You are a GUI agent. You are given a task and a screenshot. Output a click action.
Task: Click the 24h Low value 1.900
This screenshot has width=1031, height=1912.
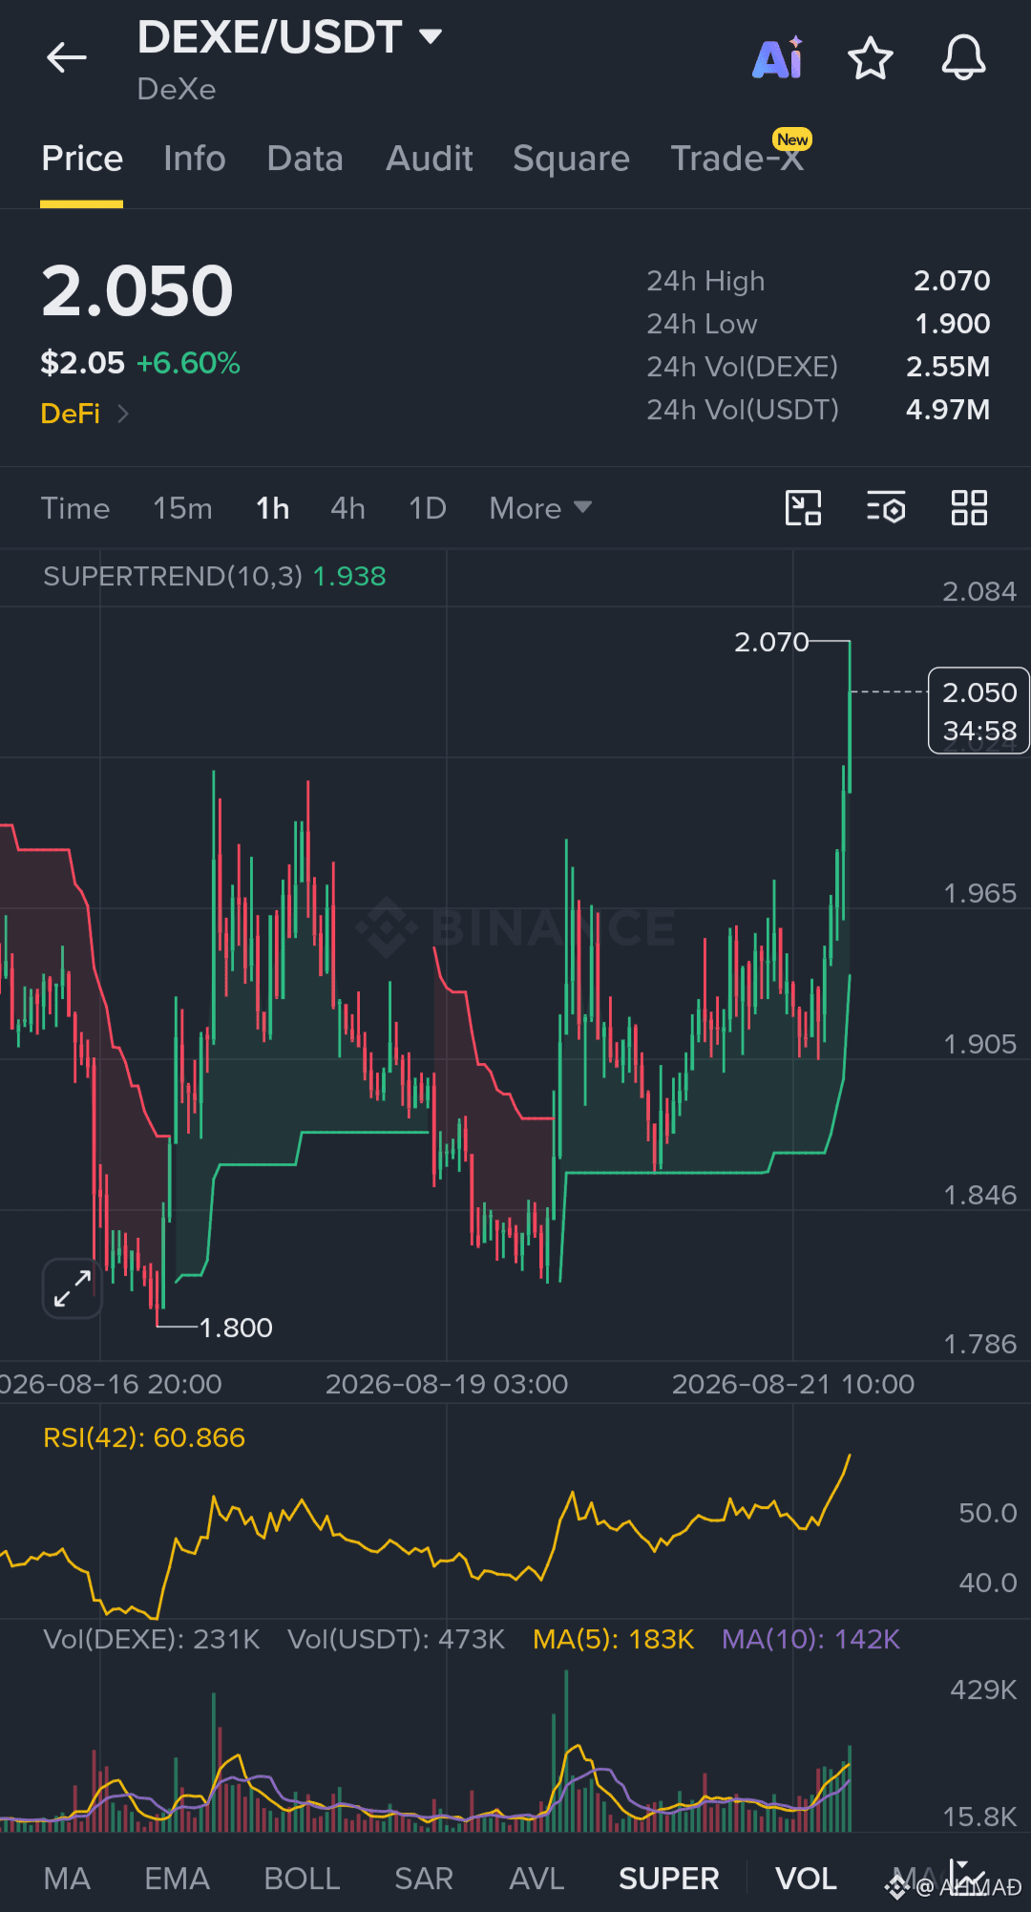pyautogui.click(x=952, y=324)
